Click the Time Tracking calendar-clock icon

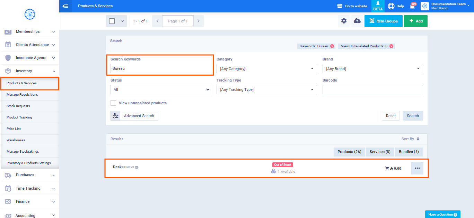8,188
